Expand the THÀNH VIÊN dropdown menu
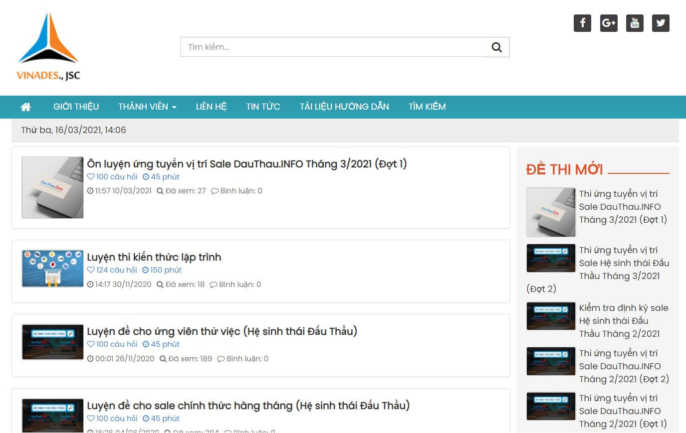The image size is (686, 433). 147,107
